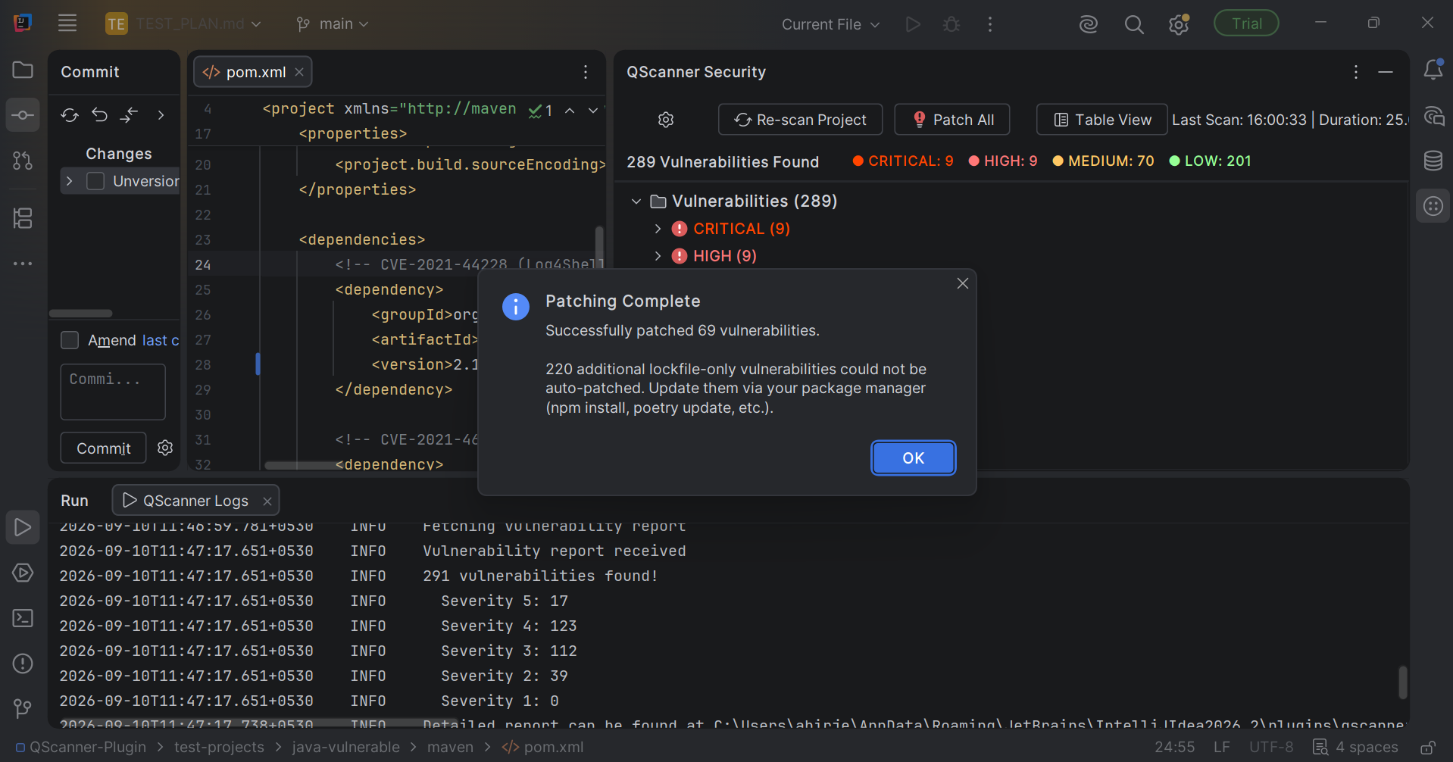1453x762 pixels.
Task: Click the Commit button
Action: click(103, 448)
